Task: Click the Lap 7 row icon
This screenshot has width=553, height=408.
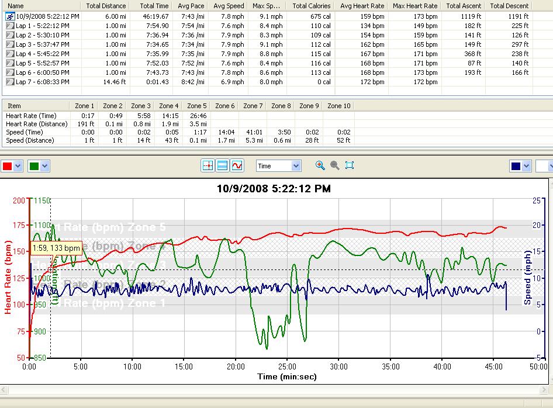Action: tap(10, 82)
